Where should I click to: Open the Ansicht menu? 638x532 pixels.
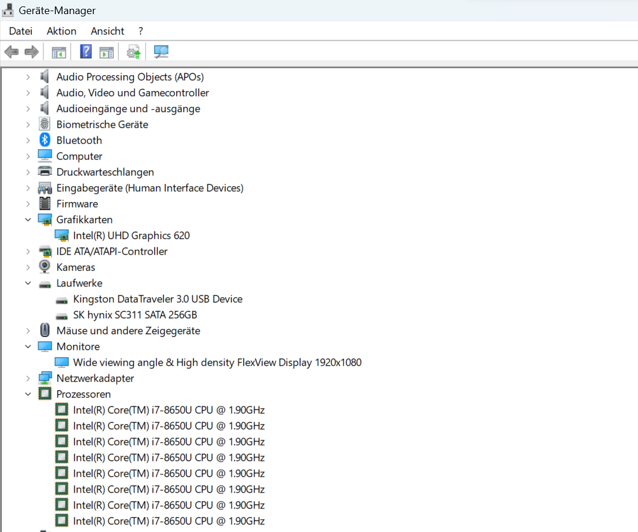coord(108,31)
